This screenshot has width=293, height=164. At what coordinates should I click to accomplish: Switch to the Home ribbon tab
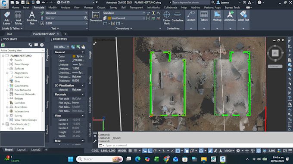(15, 7)
